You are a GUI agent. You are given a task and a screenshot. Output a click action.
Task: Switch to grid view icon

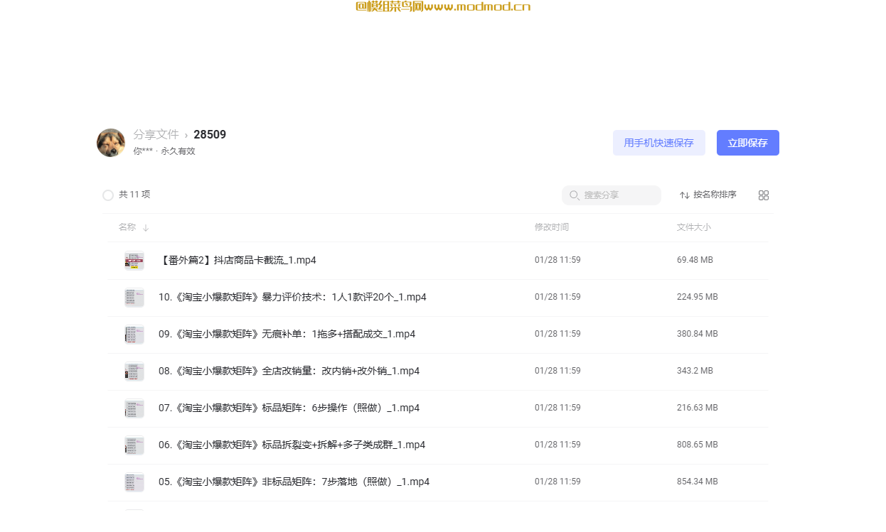tap(764, 195)
